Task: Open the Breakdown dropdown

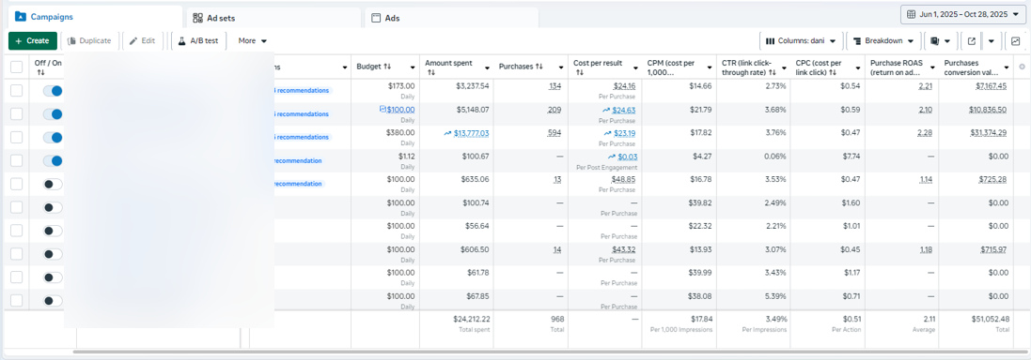Action: [883, 40]
